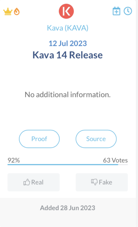Click the thumbs-up icon beside Real

point(27,182)
